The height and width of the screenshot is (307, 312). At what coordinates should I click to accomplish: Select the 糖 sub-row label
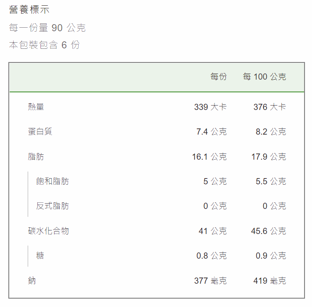tap(40, 256)
